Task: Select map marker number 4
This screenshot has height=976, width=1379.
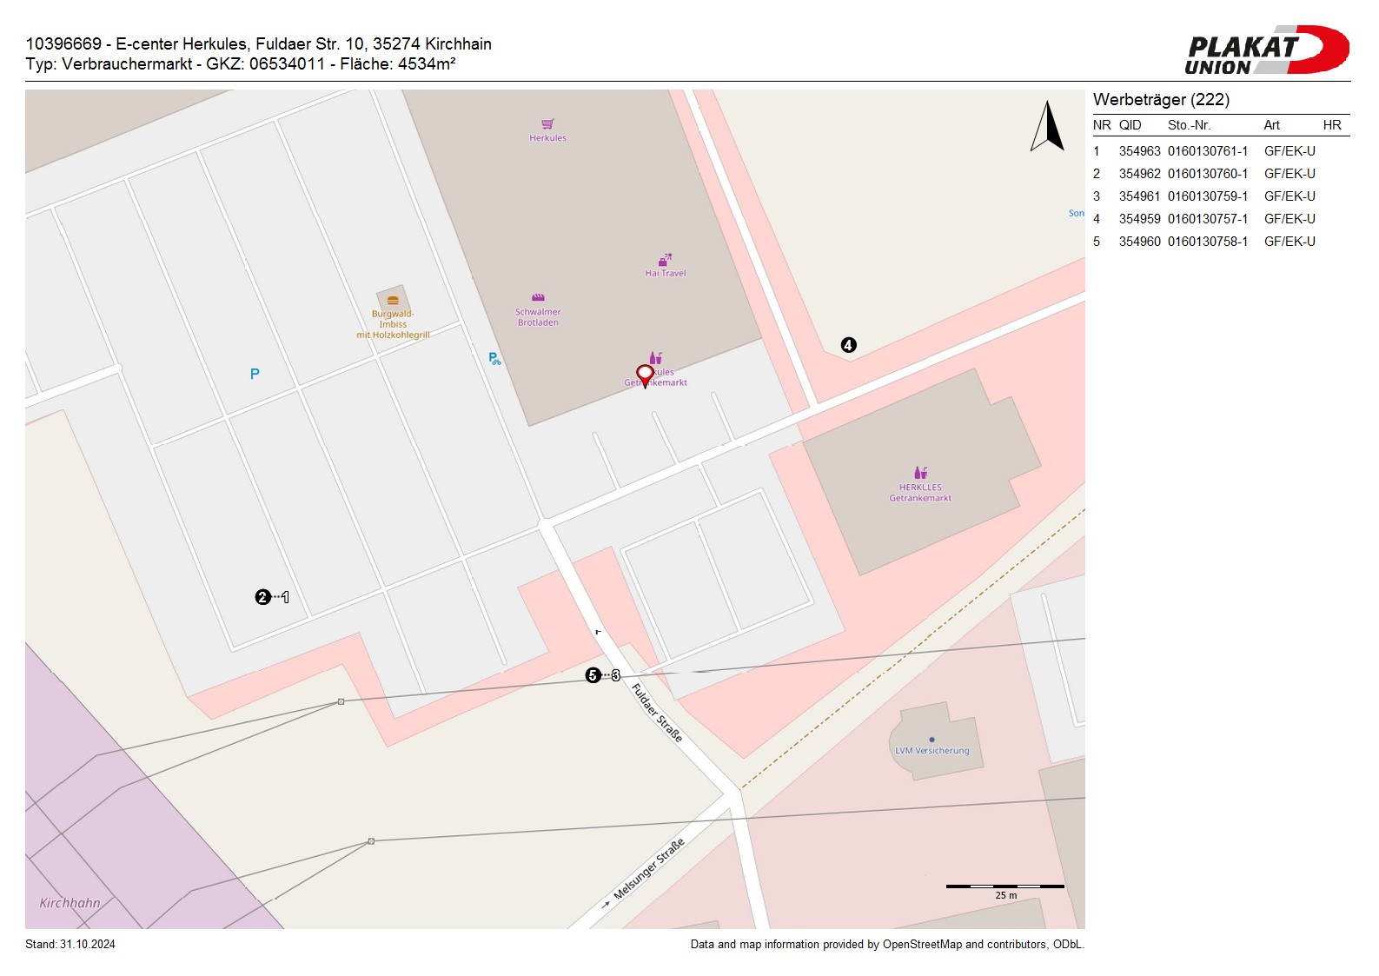Action: click(849, 345)
